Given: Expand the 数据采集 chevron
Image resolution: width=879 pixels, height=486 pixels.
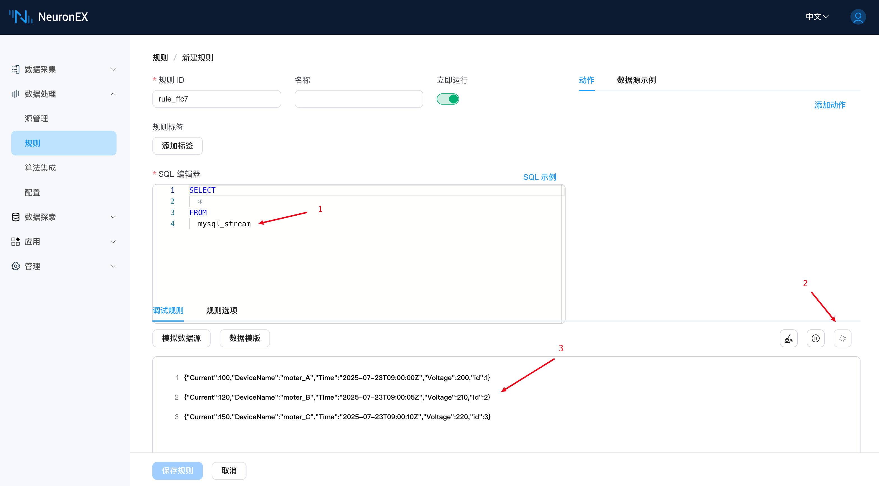Looking at the screenshot, I should (x=113, y=69).
